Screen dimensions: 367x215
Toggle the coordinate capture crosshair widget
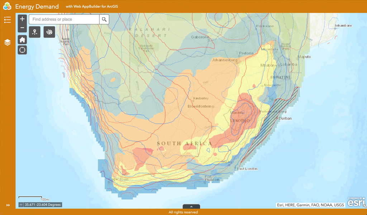[20, 204]
